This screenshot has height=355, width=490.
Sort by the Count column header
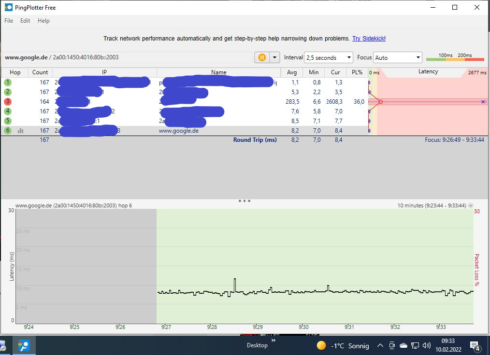[x=40, y=72]
